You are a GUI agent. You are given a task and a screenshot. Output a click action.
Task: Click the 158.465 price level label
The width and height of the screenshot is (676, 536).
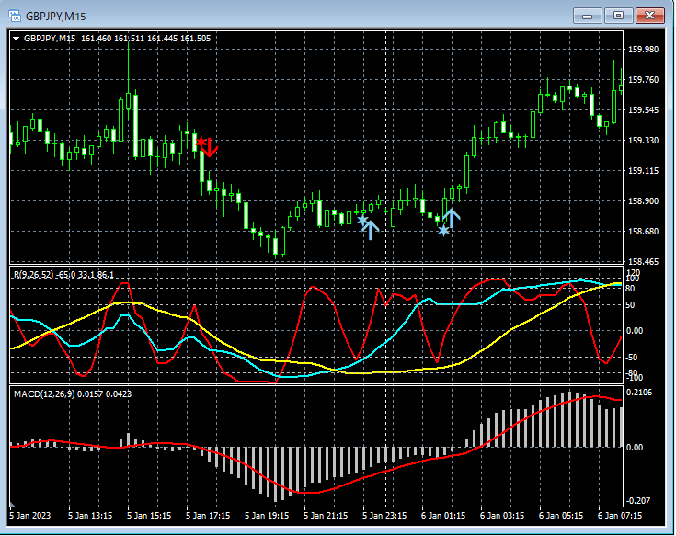643,261
